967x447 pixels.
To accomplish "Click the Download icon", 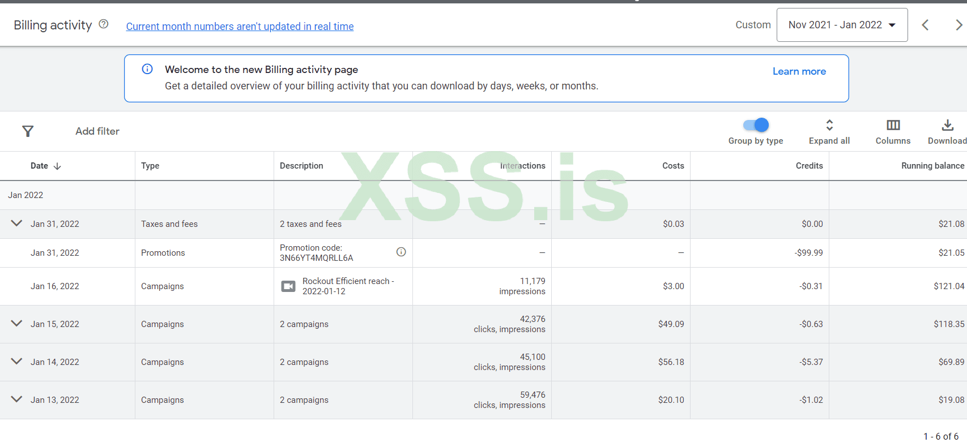I will click(x=947, y=126).
